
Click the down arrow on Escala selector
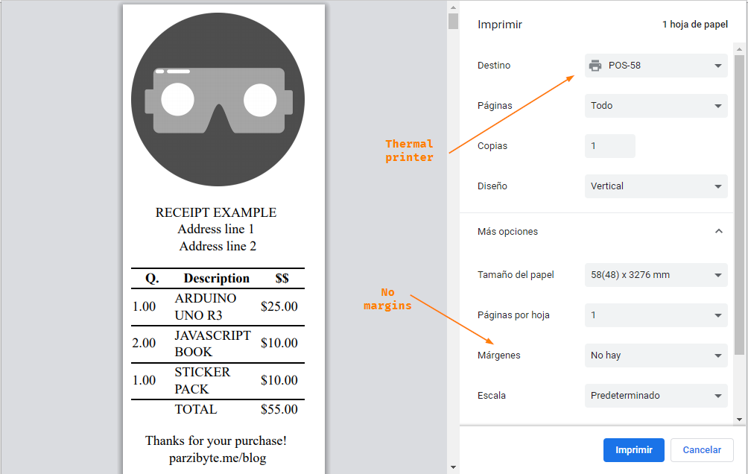point(717,396)
